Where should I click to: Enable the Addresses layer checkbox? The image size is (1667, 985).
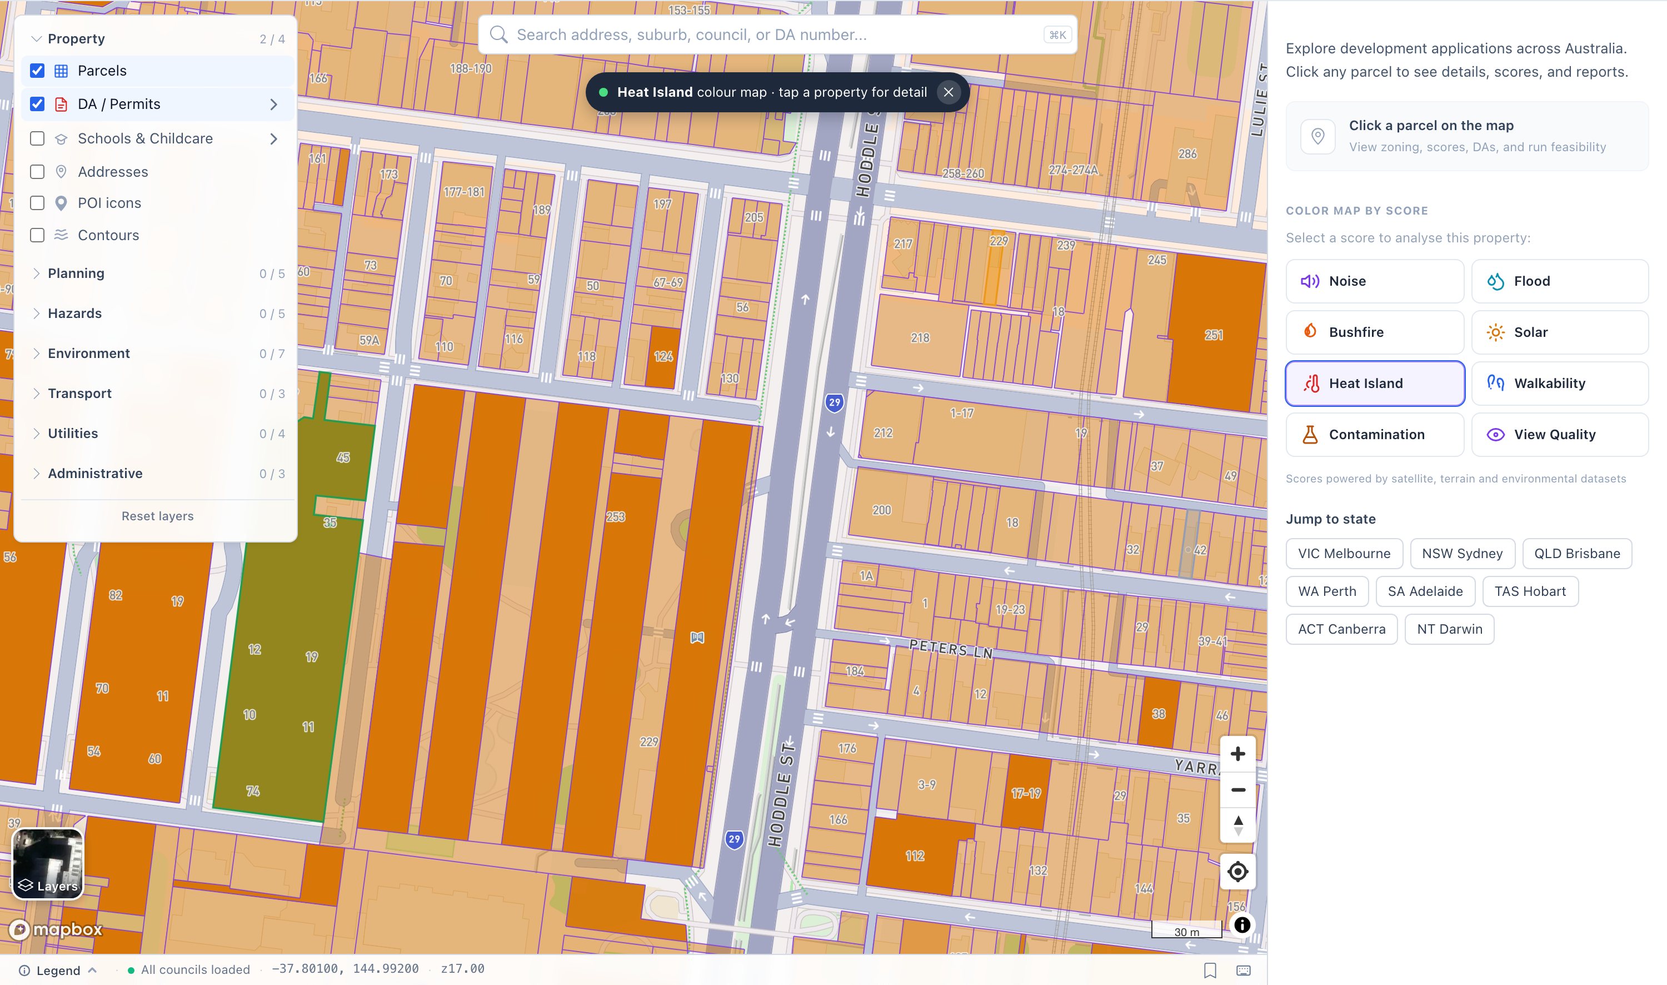coord(37,172)
